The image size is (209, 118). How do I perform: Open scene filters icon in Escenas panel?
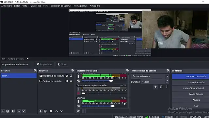[x=13, y=111]
